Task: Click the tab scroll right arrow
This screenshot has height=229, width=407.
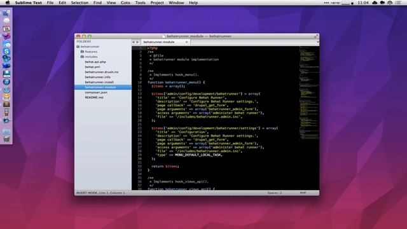Action: point(137,42)
